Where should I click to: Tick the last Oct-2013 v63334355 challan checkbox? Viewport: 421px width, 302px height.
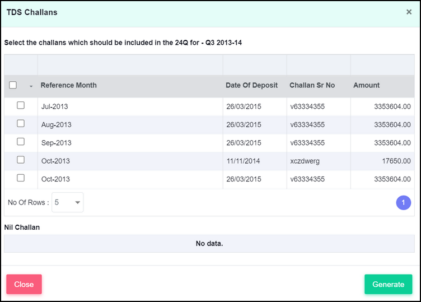click(21, 178)
